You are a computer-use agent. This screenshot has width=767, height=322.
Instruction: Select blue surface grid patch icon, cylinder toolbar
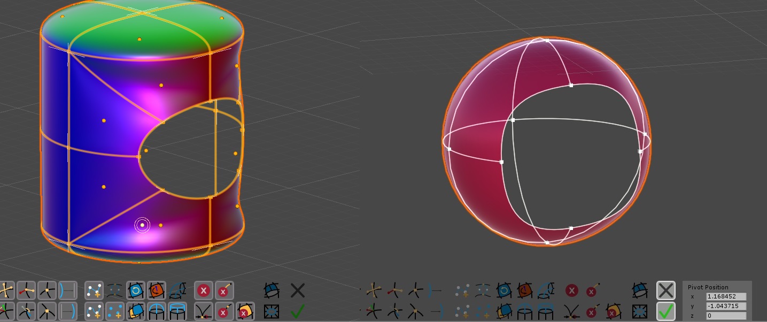[272, 290]
